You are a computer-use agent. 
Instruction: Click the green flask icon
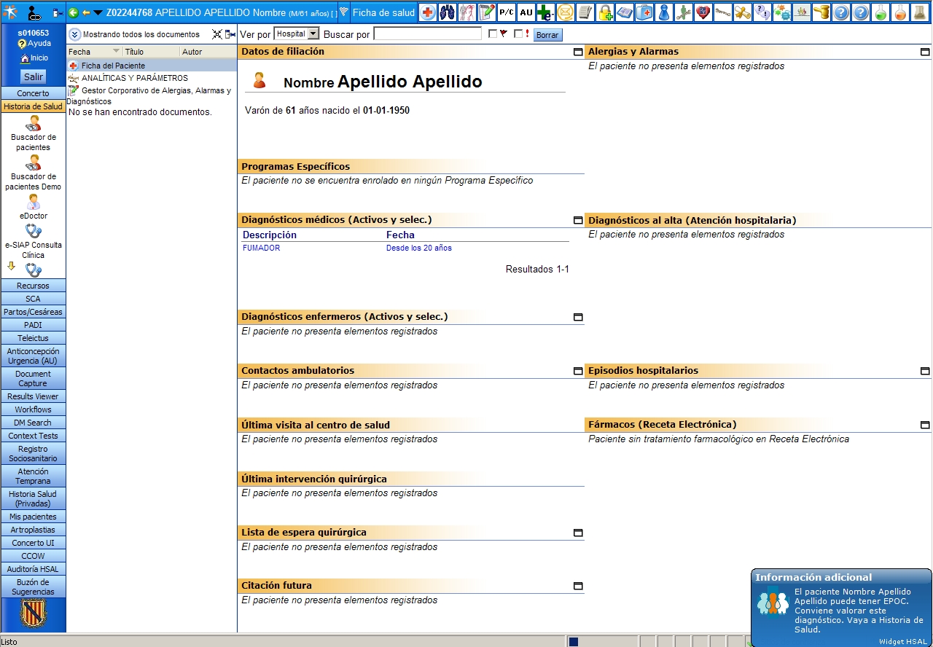[x=881, y=12]
